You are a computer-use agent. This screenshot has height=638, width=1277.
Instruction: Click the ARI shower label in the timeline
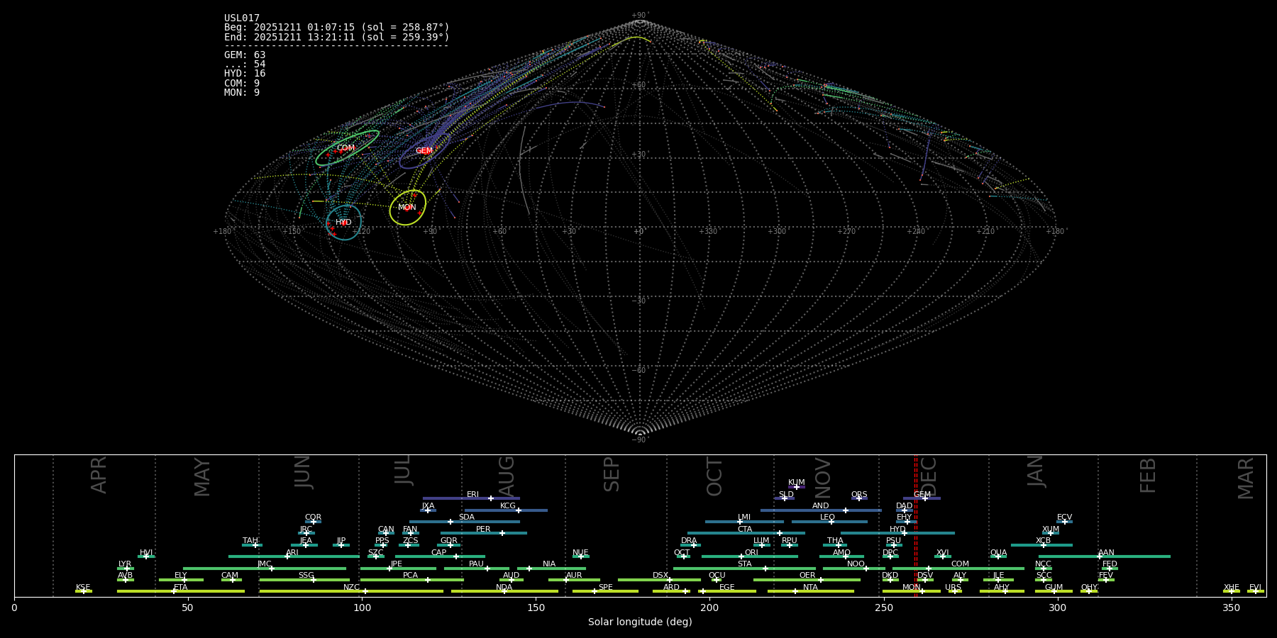point(292,553)
